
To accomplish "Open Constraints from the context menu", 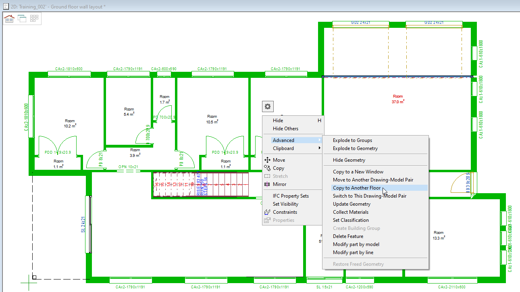I will [x=285, y=212].
